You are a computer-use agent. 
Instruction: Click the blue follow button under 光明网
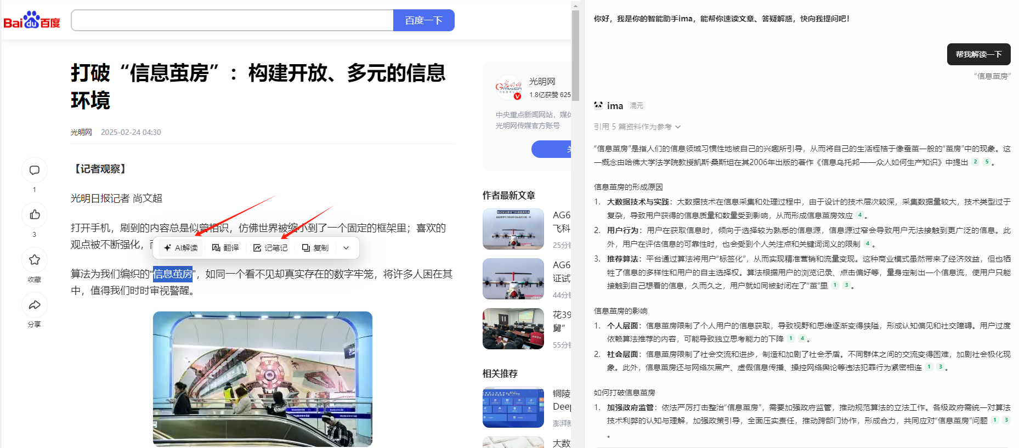[x=551, y=149]
